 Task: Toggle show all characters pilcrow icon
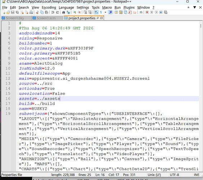click(101, 12)
